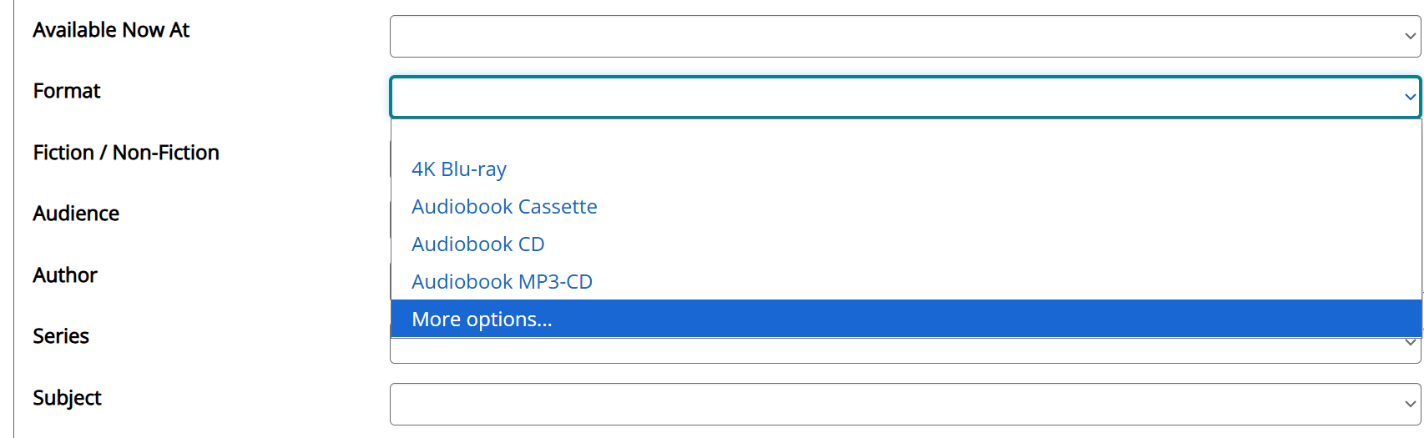Click the focused Format combo box field
This screenshot has width=1424, height=438.
(x=893, y=97)
